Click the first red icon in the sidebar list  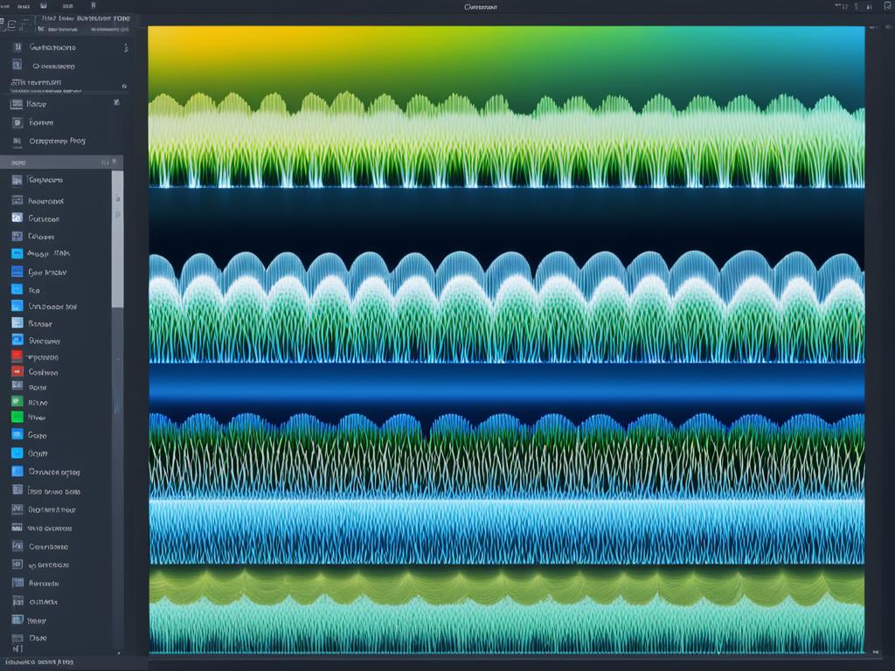[17, 356]
